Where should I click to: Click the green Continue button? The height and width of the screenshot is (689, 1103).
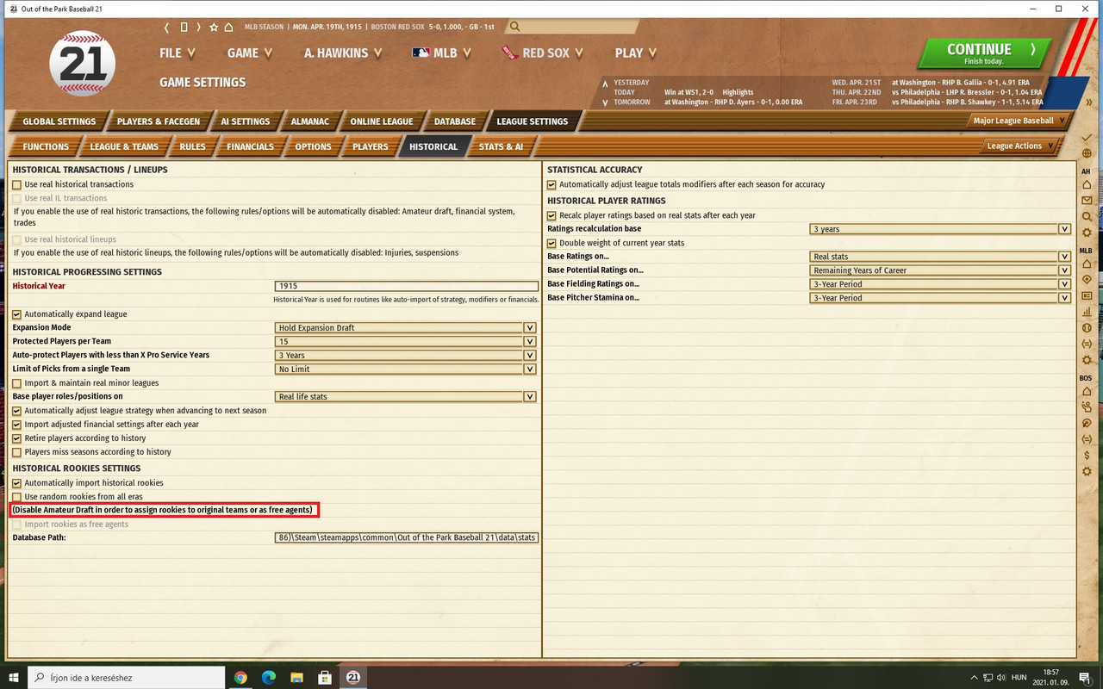pyautogui.click(x=983, y=53)
